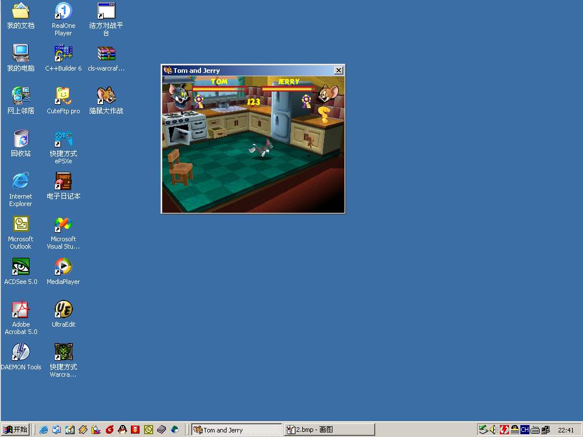Close the Tom and Jerry window
This screenshot has width=583, height=437.
pyautogui.click(x=338, y=71)
